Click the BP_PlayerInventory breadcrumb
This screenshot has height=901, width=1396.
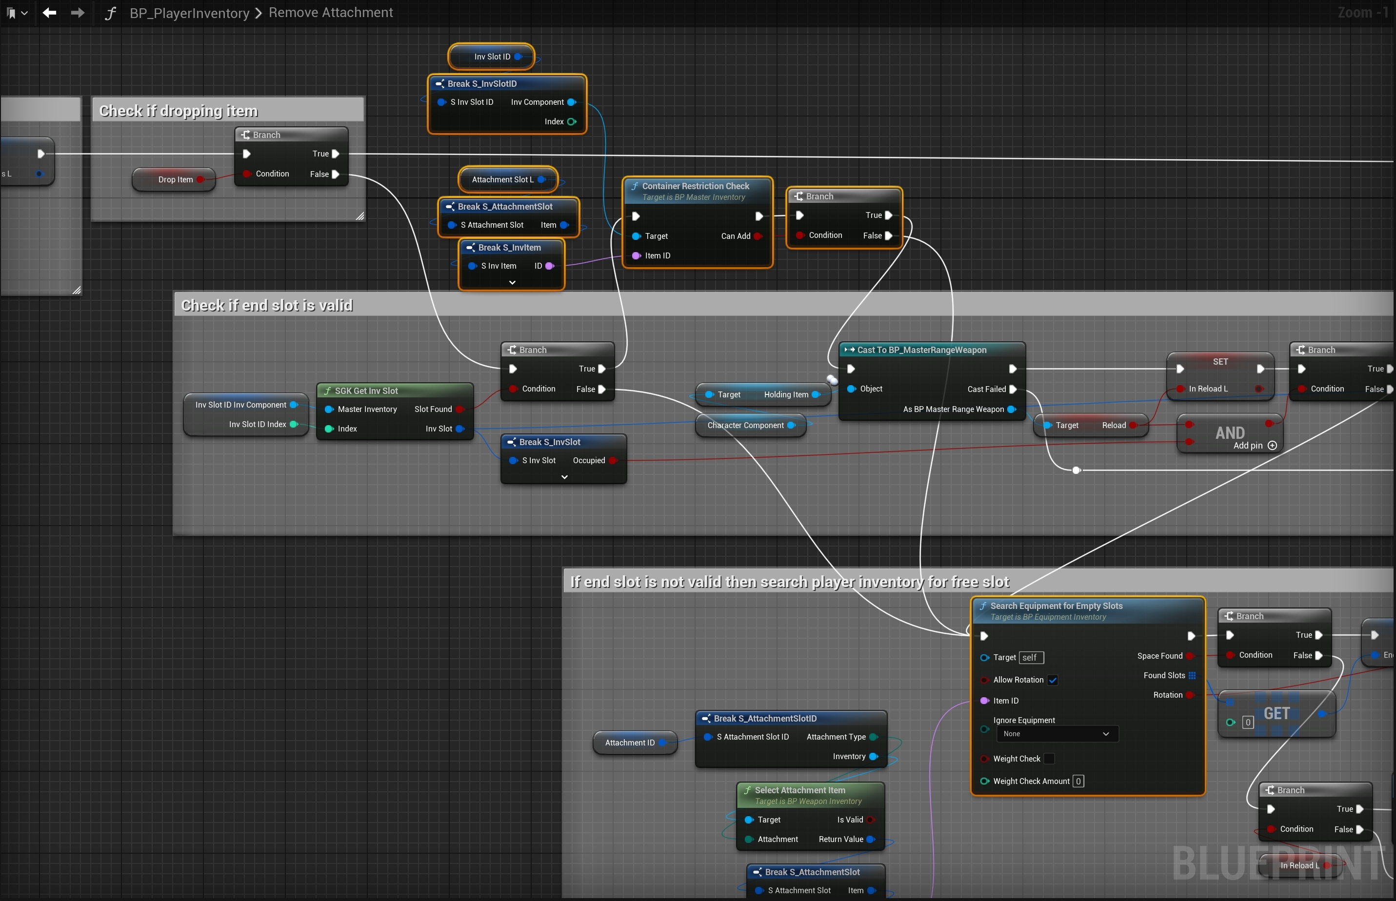click(x=189, y=13)
